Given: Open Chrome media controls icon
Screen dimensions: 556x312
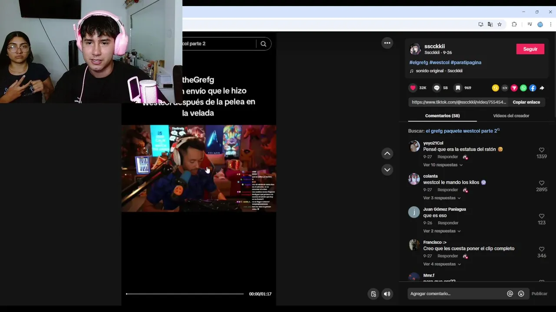Looking at the screenshot, I should (530, 24).
